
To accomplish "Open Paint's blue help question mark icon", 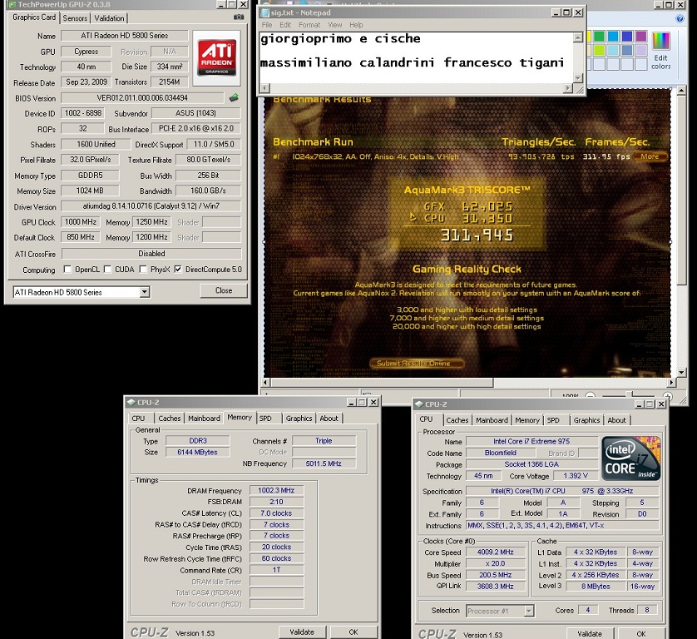I will pyautogui.click(x=680, y=18).
